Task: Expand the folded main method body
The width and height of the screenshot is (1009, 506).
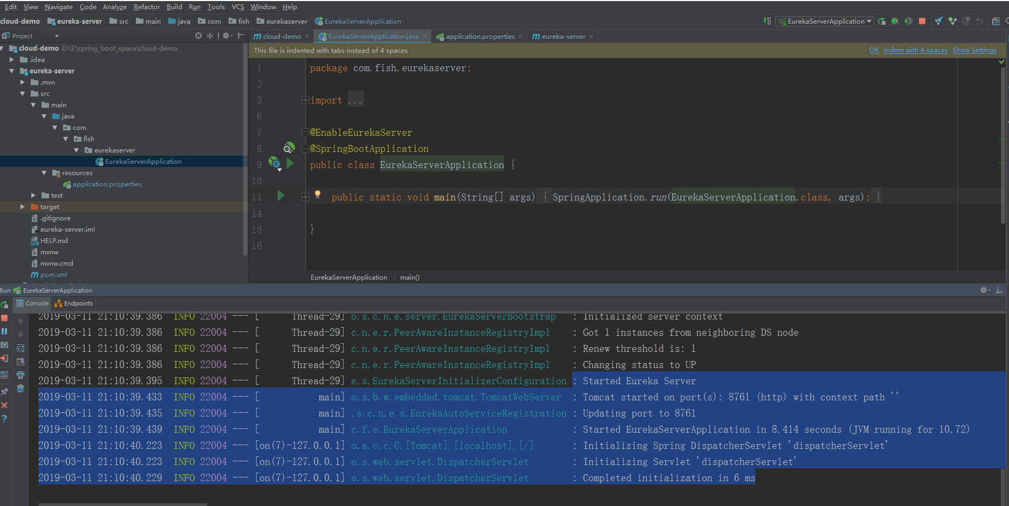Action: click(305, 197)
